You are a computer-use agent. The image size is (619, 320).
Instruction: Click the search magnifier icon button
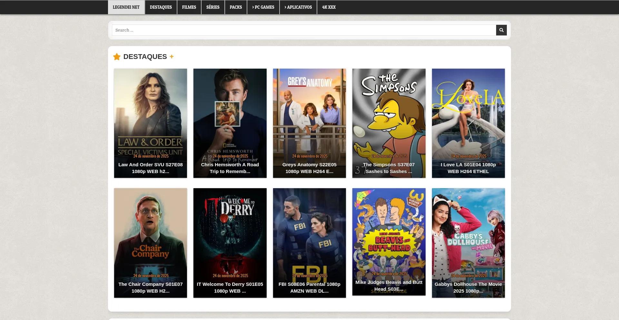(x=501, y=30)
